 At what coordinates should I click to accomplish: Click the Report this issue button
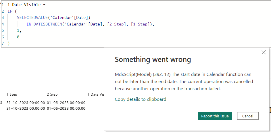pyautogui.click(x=215, y=116)
